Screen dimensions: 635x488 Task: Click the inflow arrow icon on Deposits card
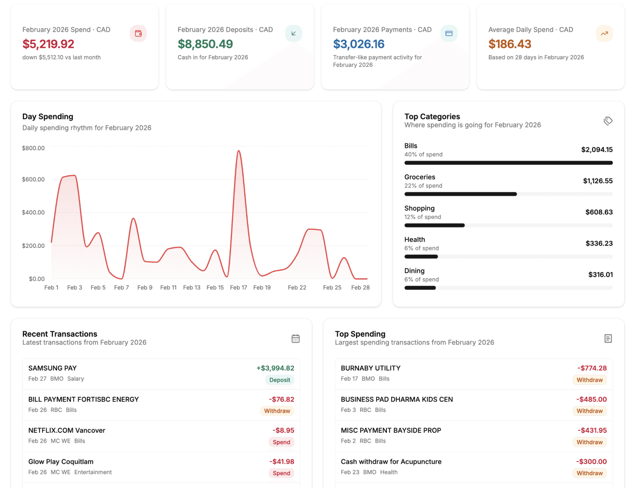293,33
